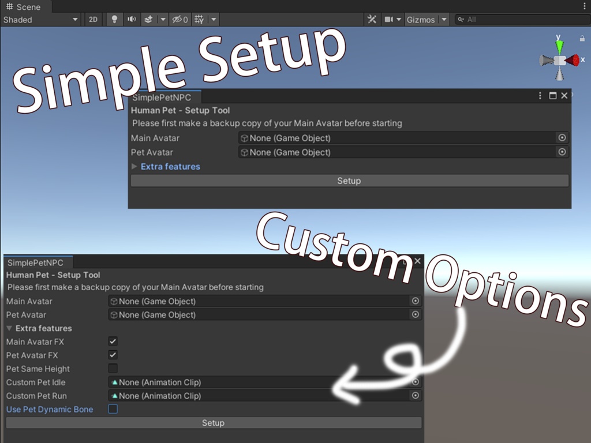Viewport: 591px width, 443px height.
Task: Open Custom Pet Idle clip picker
Action: tap(416, 382)
